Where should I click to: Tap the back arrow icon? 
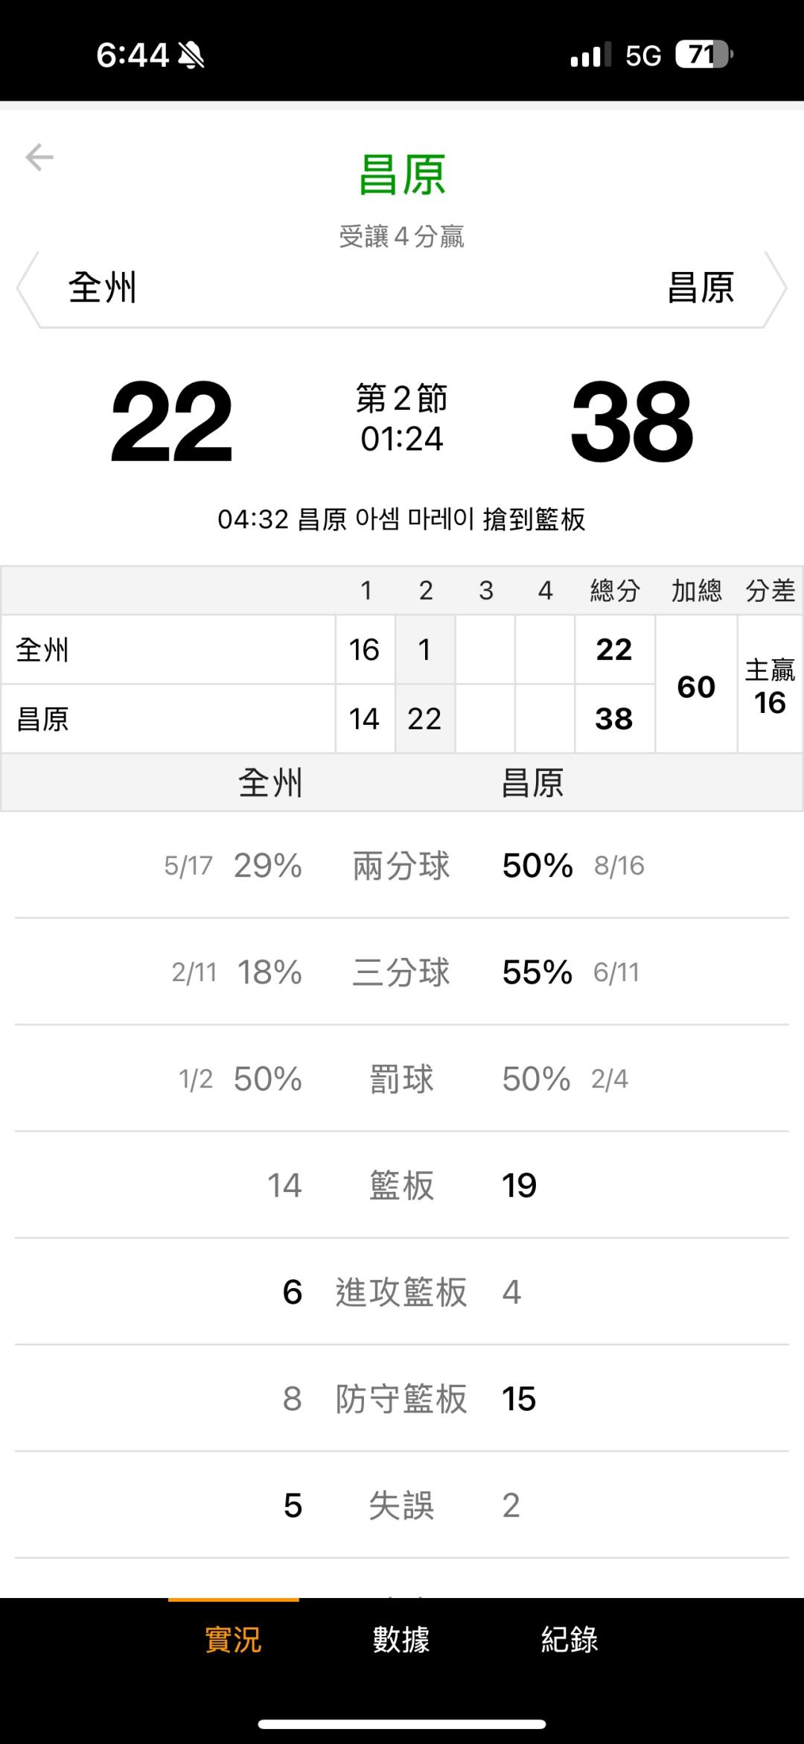[39, 157]
